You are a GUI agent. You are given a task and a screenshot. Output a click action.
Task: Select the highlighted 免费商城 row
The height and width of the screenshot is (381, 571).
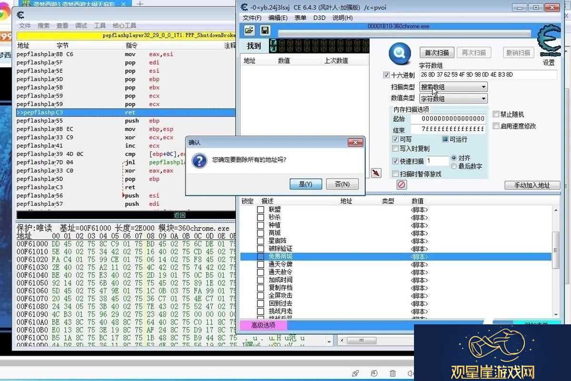click(396, 257)
